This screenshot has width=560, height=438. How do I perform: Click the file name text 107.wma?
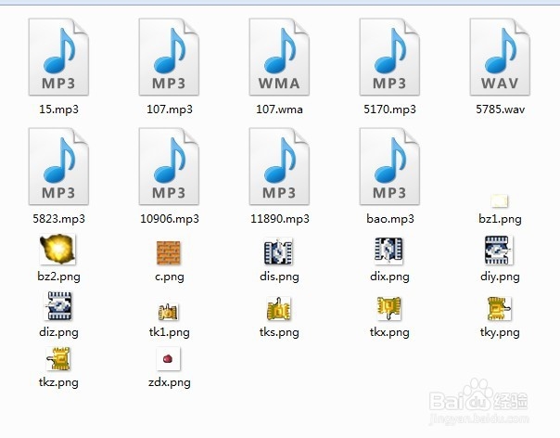click(x=279, y=109)
